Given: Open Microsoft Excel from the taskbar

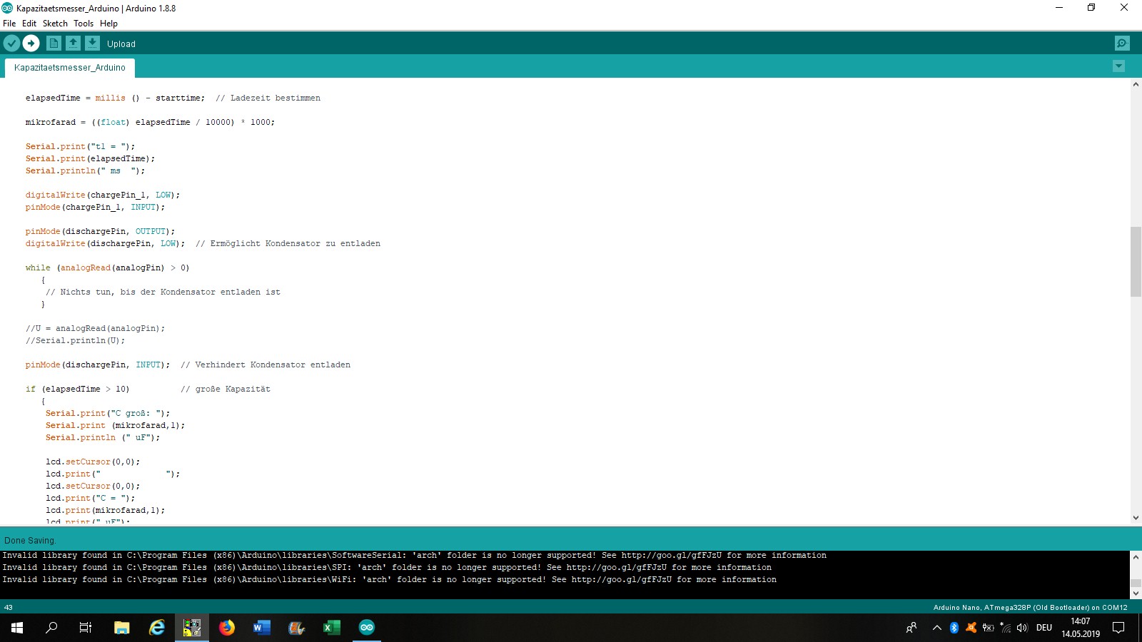Looking at the screenshot, I should coord(332,628).
